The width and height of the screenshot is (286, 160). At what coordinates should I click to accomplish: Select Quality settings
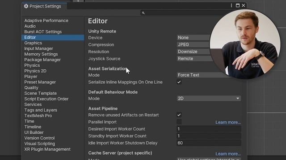[x=31, y=88]
